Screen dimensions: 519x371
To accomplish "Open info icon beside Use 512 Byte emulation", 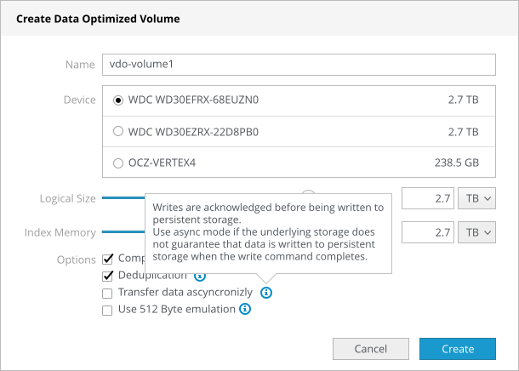I will pos(245,309).
